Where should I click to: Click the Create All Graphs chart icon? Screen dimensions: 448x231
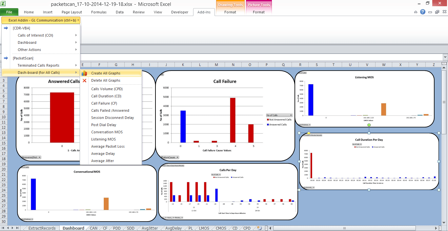click(84, 73)
